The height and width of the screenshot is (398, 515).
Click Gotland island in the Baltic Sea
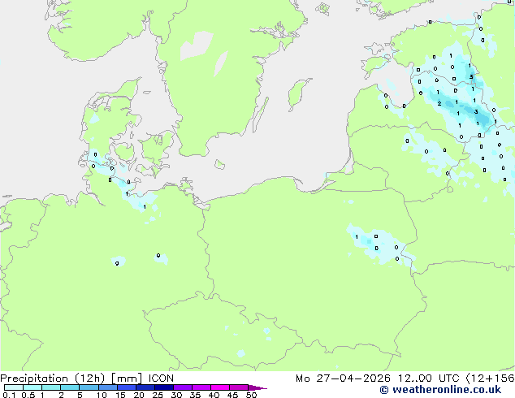(x=298, y=93)
